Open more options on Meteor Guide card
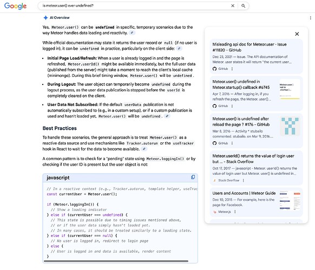This screenshot has height=270, width=315. click(235, 212)
